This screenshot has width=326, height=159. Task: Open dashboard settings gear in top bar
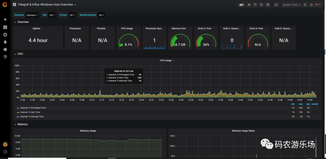coord(267,5)
